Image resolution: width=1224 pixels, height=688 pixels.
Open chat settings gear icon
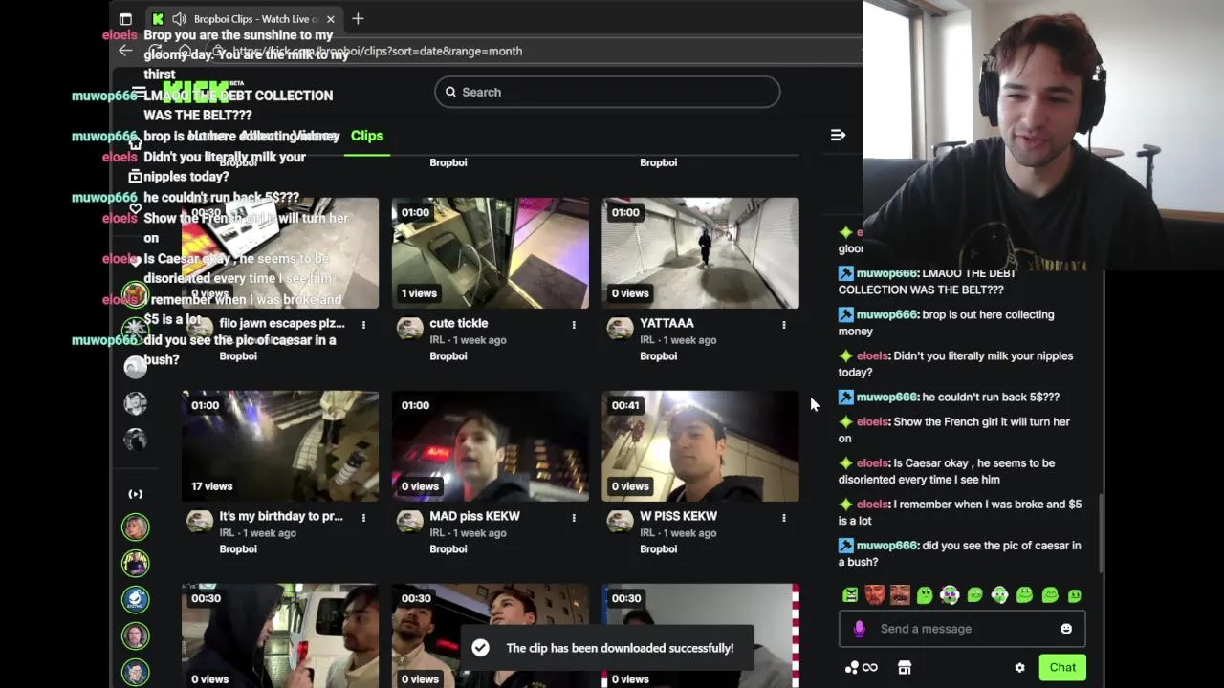pos(1019,668)
